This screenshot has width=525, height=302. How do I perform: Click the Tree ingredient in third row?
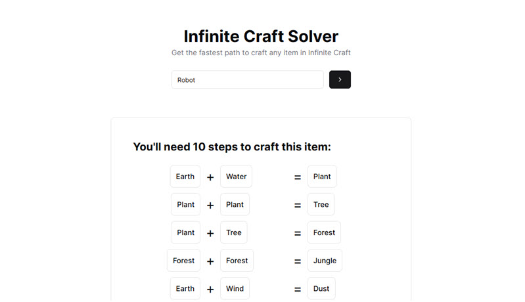(233, 232)
